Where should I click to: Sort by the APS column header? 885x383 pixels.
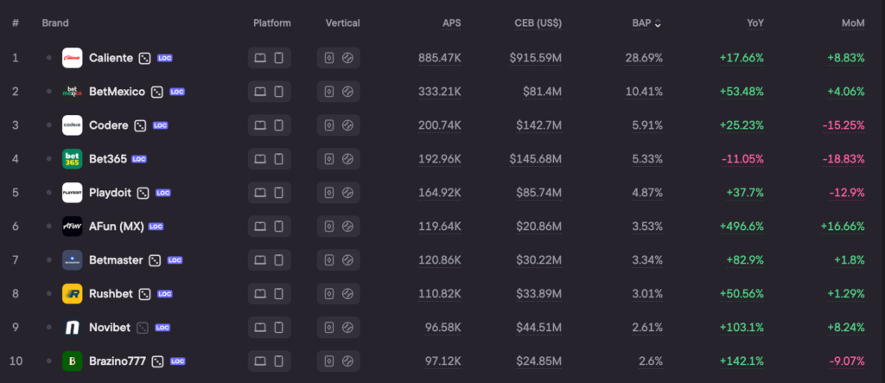point(451,23)
